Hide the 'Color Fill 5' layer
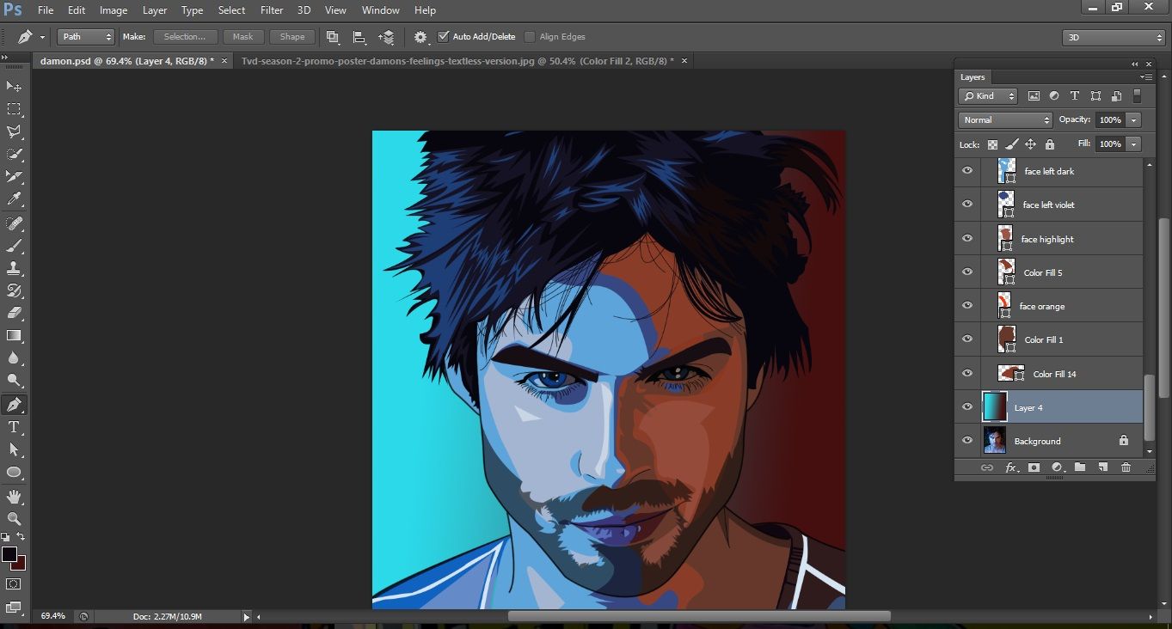 coord(967,272)
